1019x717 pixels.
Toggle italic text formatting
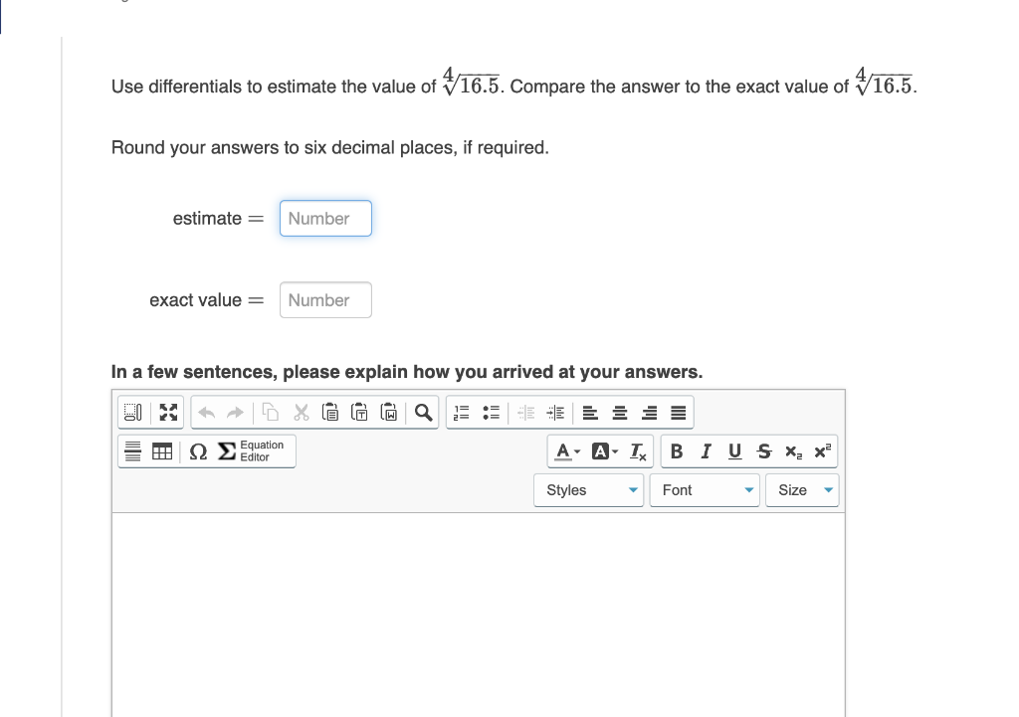(707, 450)
